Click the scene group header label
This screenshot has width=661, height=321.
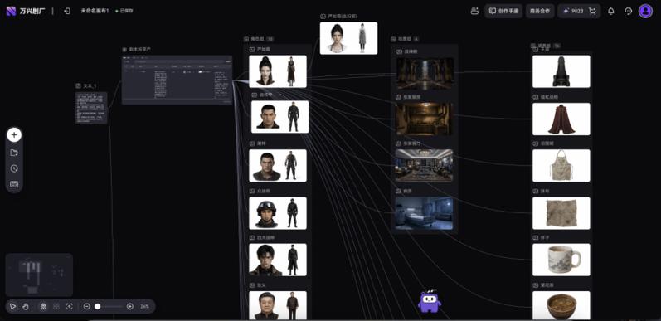click(404, 39)
